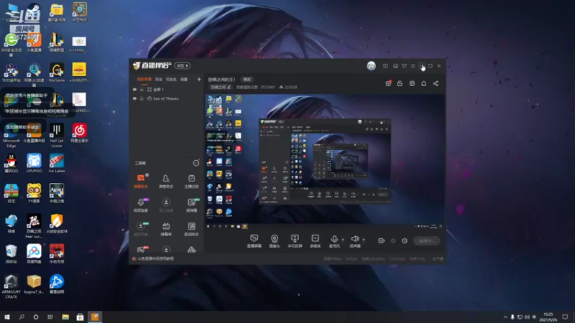Click the toolbox edit circle icon
575x323 pixels.
196,163
